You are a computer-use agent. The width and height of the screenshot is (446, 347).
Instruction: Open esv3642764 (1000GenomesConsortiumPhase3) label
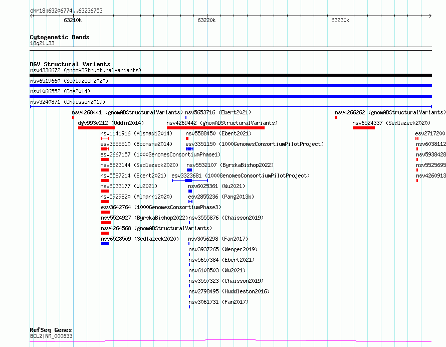click(x=161, y=207)
